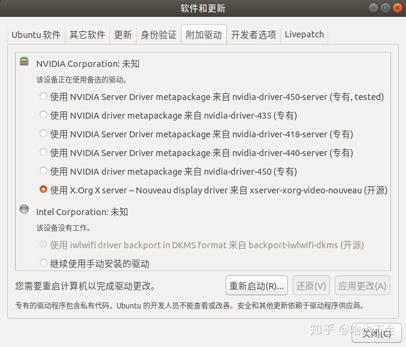Viewport: 406px width, 347px height.
Task: Click the NVIDIA Corporation: 未知 heading
Action: coord(88,64)
